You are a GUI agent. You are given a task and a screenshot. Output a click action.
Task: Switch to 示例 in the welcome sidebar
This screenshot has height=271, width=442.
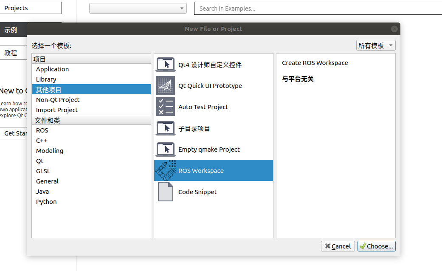[14, 30]
